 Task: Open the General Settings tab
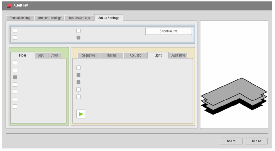(20, 18)
